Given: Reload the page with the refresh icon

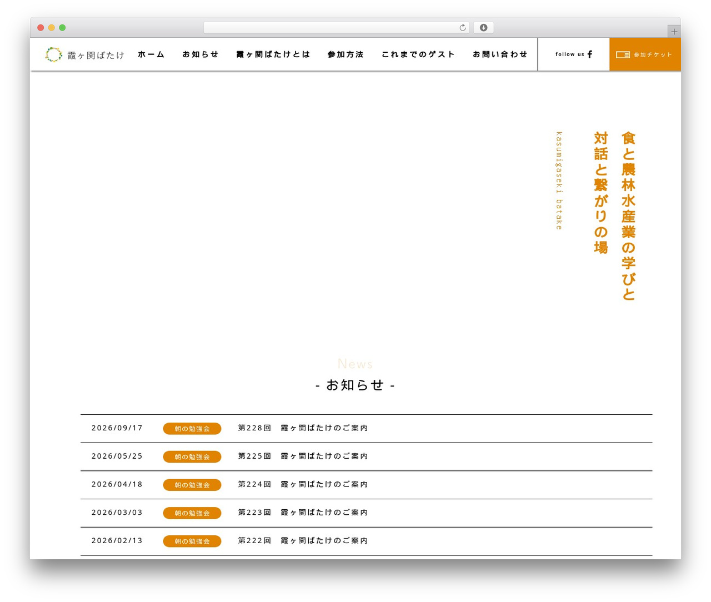Looking at the screenshot, I should (463, 28).
